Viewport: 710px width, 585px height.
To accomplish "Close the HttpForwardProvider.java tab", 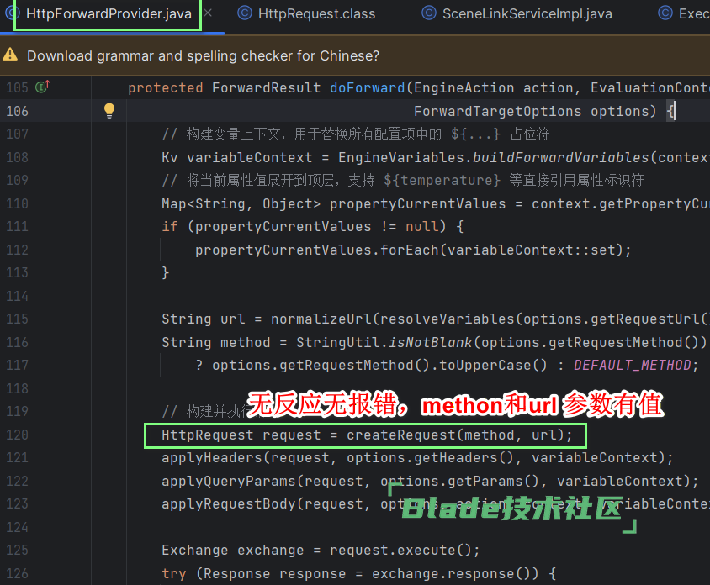I will [208, 13].
